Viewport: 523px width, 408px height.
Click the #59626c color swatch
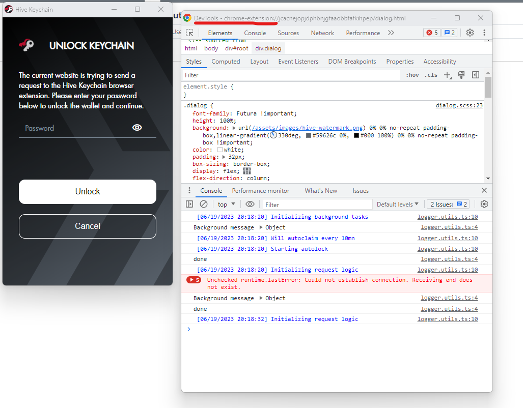coord(309,135)
